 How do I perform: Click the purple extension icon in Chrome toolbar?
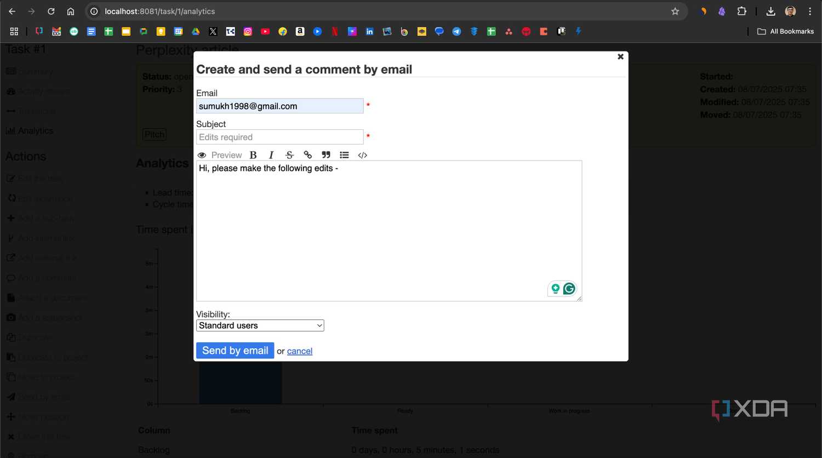tap(722, 11)
